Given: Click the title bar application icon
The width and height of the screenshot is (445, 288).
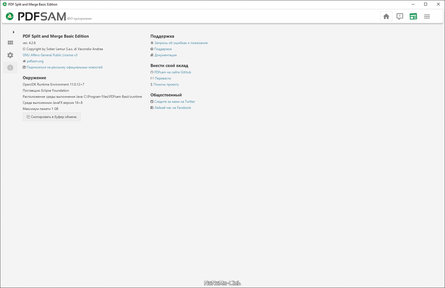Looking at the screenshot, I should pos(5,4).
